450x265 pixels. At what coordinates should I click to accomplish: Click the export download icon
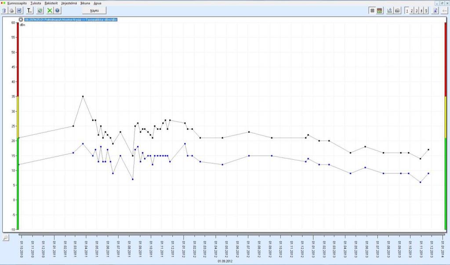pyautogui.click(x=390, y=11)
